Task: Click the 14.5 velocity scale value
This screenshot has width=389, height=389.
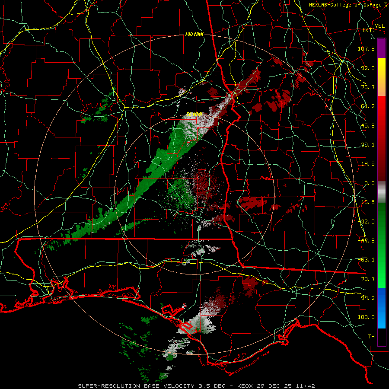Action: (368, 164)
